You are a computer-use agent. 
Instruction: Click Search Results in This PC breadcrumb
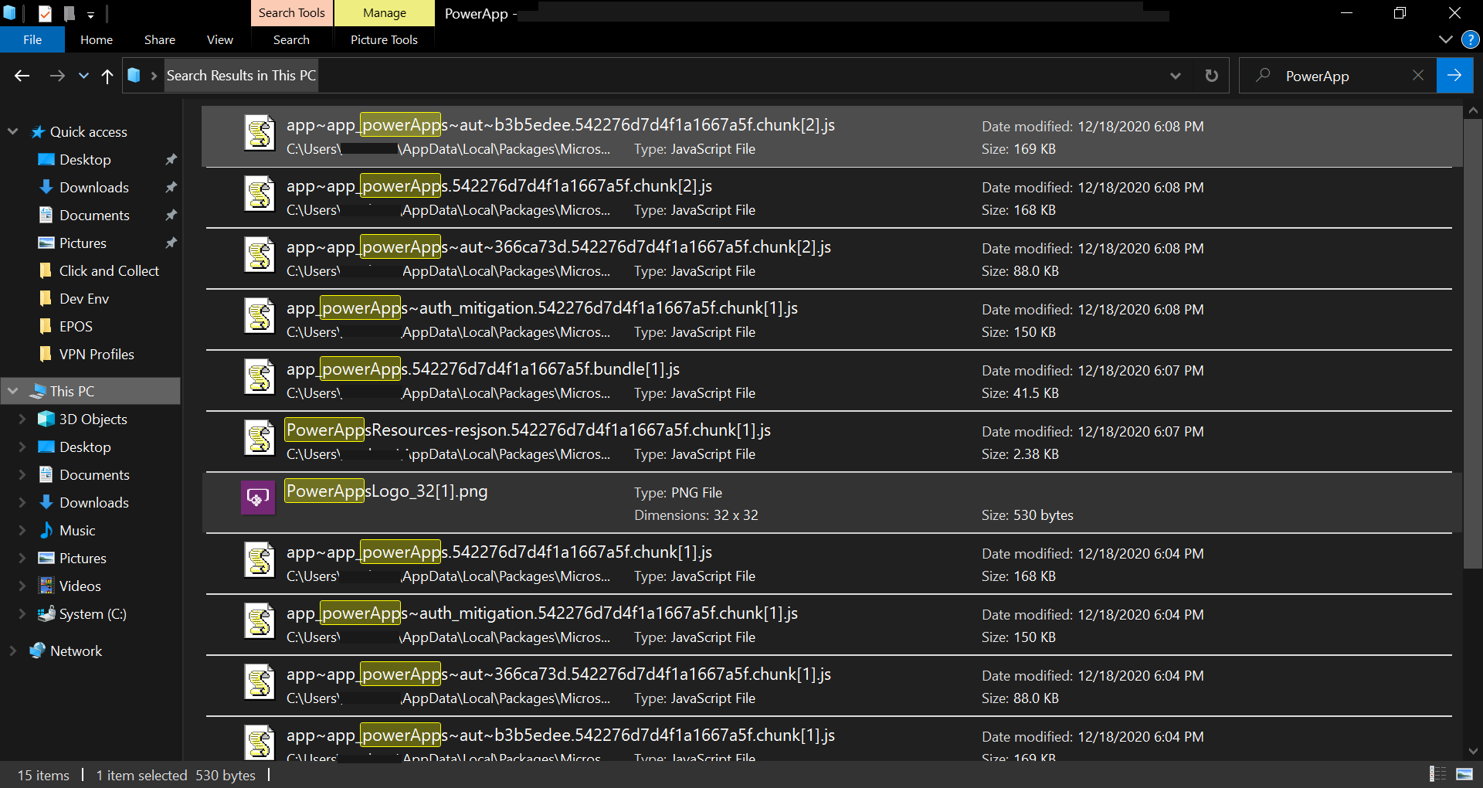tap(241, 76)
